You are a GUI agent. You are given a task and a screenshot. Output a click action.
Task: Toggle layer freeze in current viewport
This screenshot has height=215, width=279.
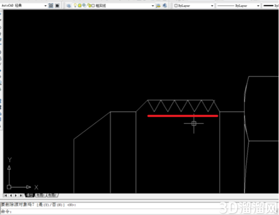(84, 6)
